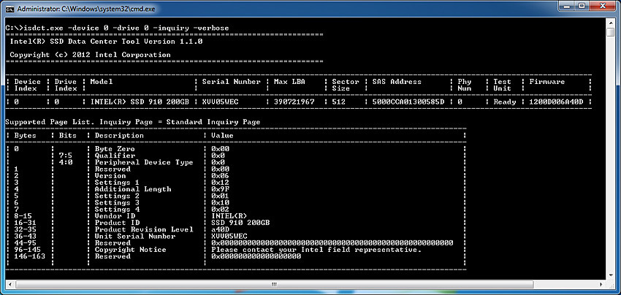The height and width of the screenshot is (295, 621).
Task: Click the horizontal scrollbar left arrow
Action: coord(9,284)
